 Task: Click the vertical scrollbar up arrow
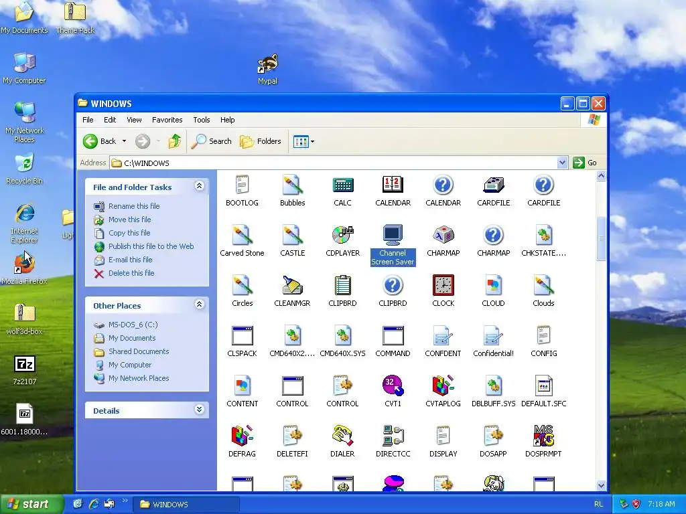(x=601, y=176)
